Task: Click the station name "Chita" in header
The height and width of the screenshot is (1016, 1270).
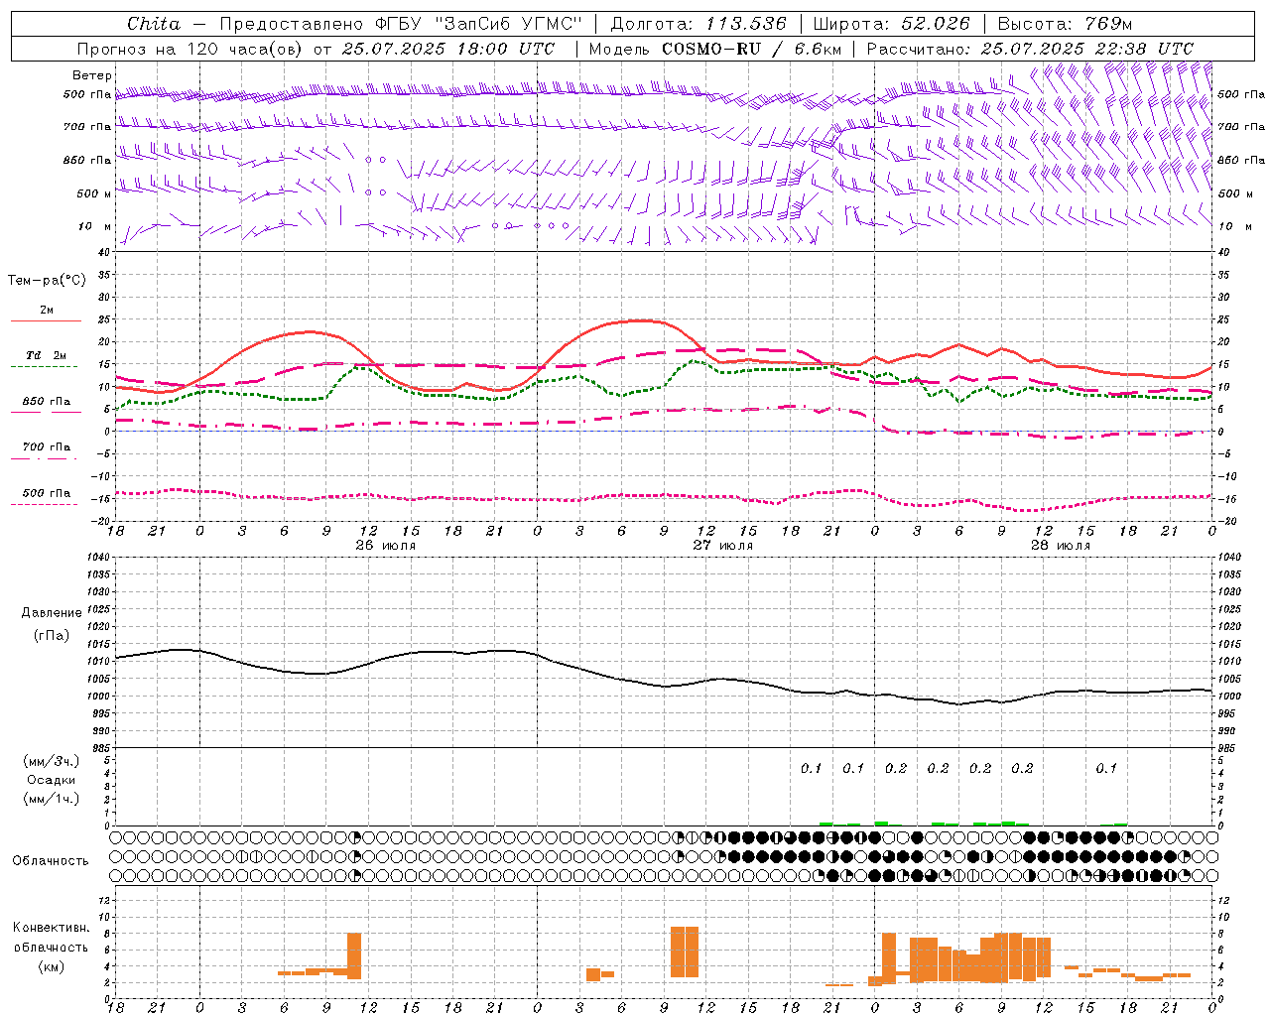Action: [x=154, y=24]
